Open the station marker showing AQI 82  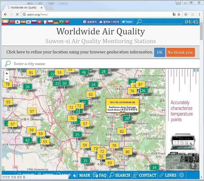(122, 131)
